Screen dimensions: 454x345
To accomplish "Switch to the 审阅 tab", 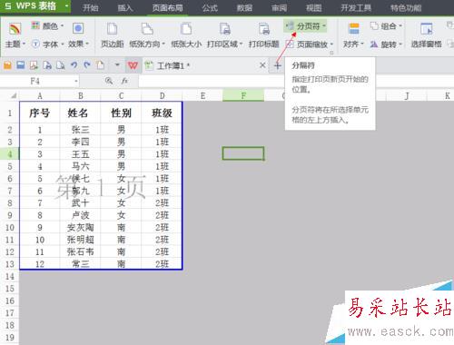I will point(279,7).
